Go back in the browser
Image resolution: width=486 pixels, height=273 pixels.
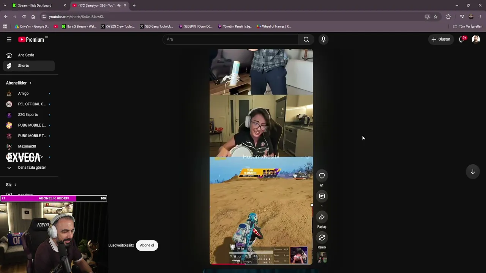click(x=6, y=17)
